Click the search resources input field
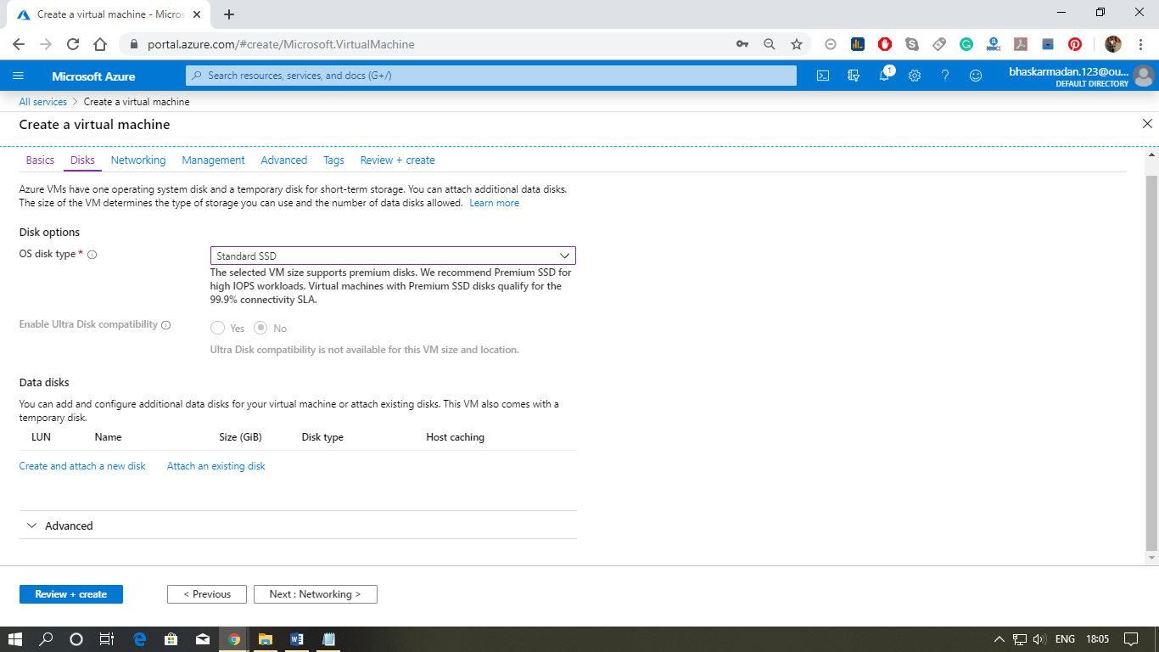 (x=490, y=76)
